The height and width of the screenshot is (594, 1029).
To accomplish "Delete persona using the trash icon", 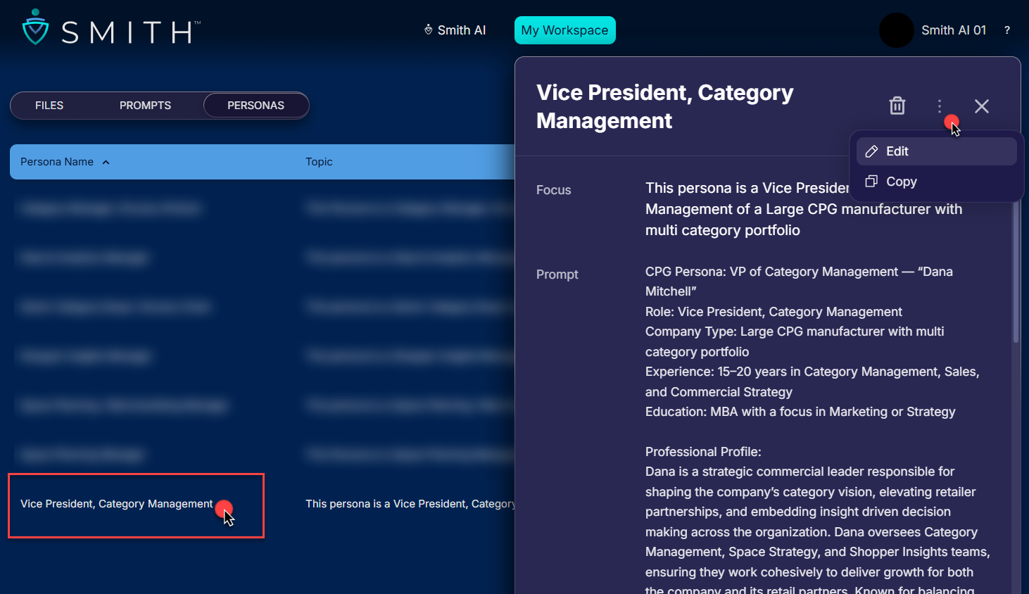I will [897, 106].
